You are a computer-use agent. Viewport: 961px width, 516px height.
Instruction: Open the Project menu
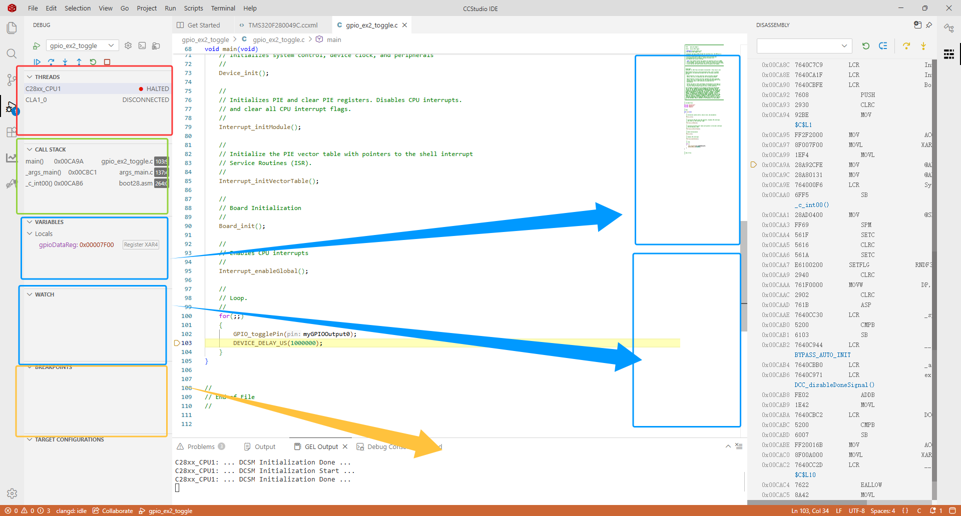point(147,8)
